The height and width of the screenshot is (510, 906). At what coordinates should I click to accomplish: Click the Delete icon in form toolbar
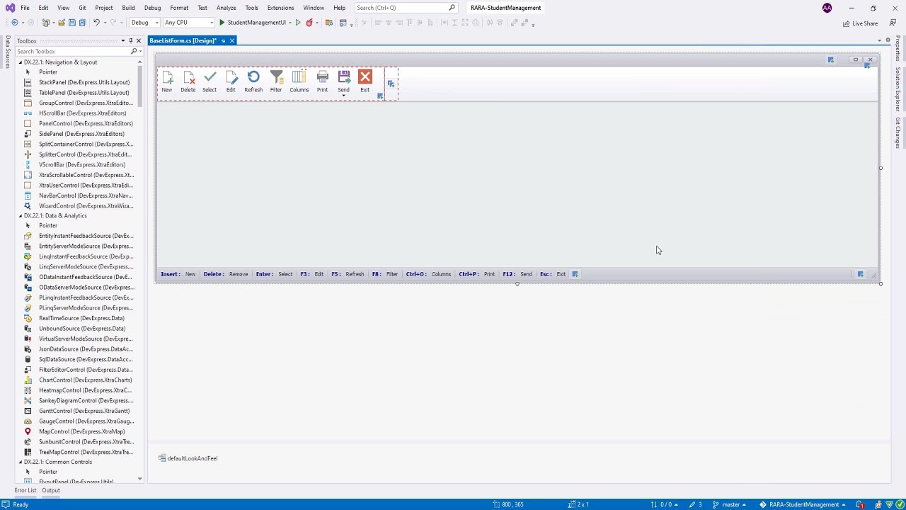[188, 77]
